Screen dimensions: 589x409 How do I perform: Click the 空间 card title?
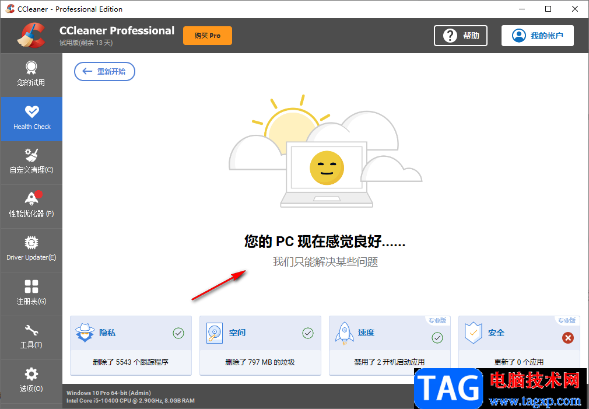(x=237, y=333)
